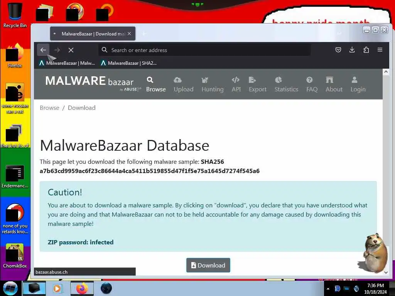This screenshot has width=395, height=296.
Task: Open the Firefox hamburger menu
Action: pos(380,50)
